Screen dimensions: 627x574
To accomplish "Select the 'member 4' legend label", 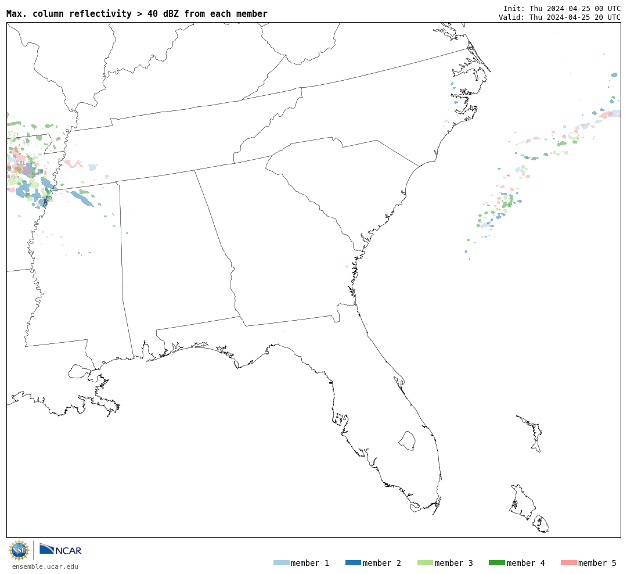I will click(x=526, y=563).
